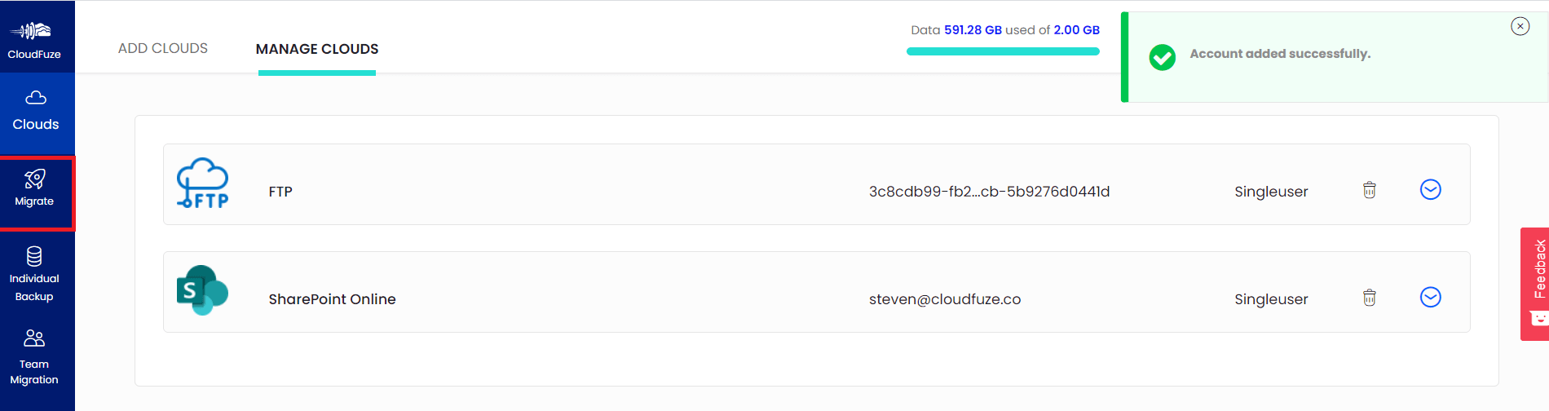Expand the FTP account row
The height and width of the screenshot is (411, 1549).
[x=1431, y=189]
